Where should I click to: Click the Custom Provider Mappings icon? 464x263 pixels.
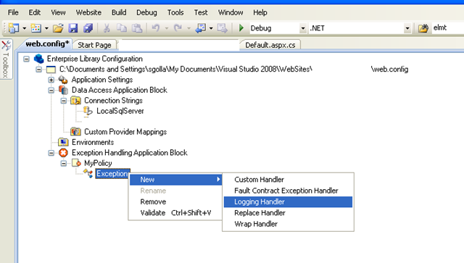pyautogui.click(x=75, y=132)
